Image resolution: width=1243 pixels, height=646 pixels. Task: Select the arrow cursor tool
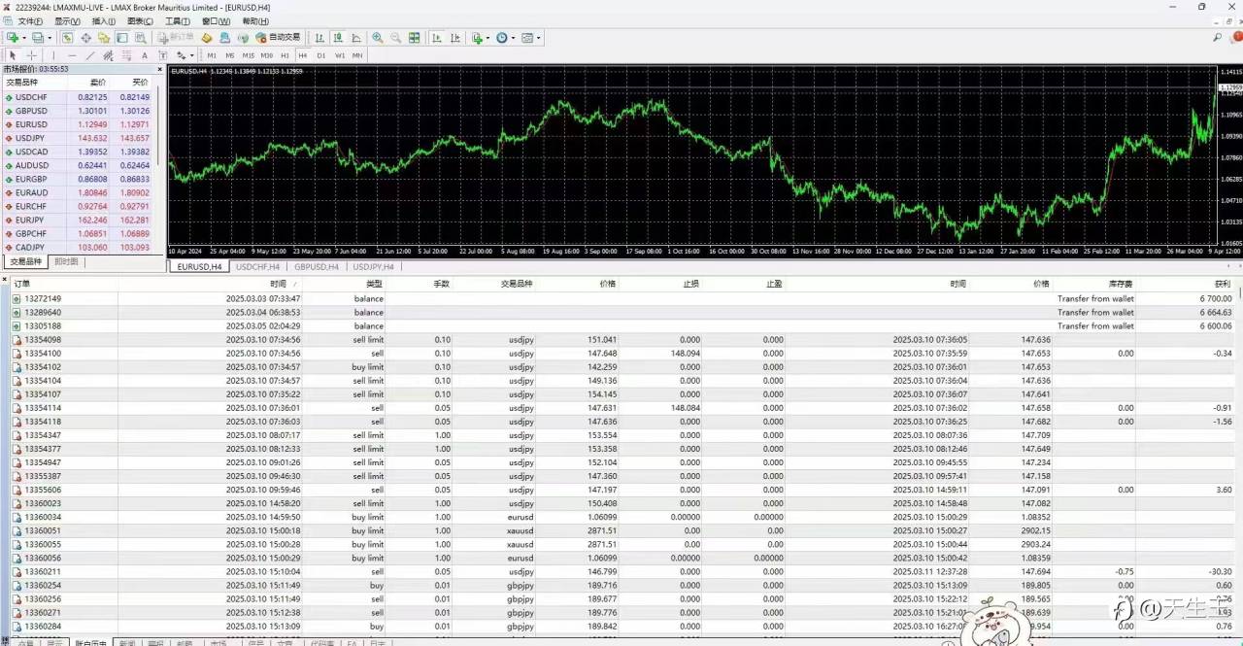coord(13,55)
